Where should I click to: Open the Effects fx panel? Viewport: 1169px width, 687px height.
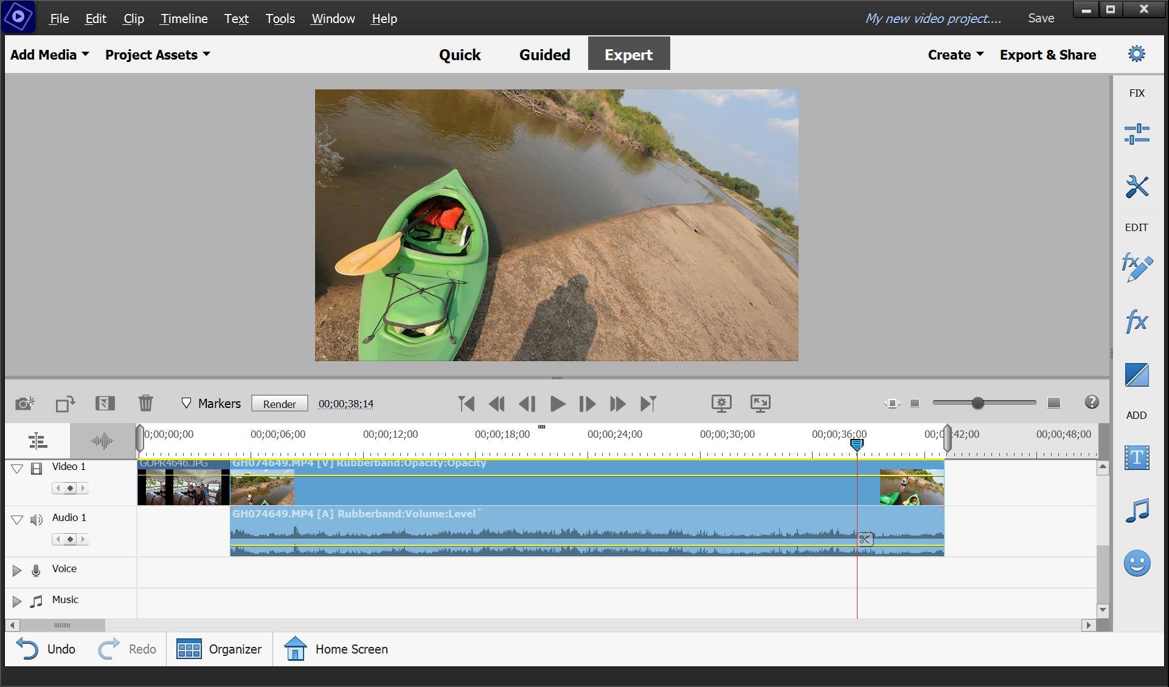click(x=1136, y=321)
